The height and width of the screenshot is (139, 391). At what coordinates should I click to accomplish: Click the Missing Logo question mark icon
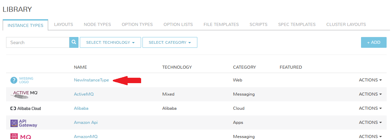click(x=13, y=80)
